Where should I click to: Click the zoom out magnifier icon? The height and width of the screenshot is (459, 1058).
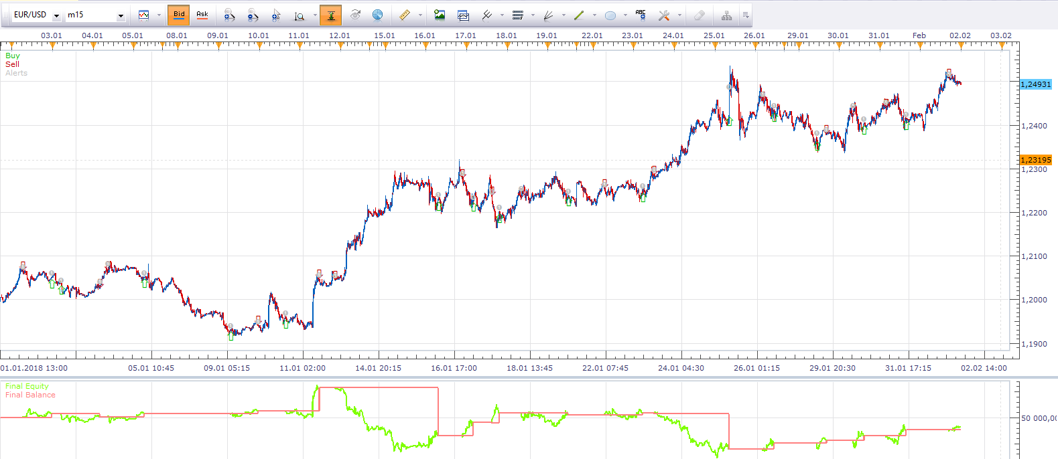(x=253, y=15)
